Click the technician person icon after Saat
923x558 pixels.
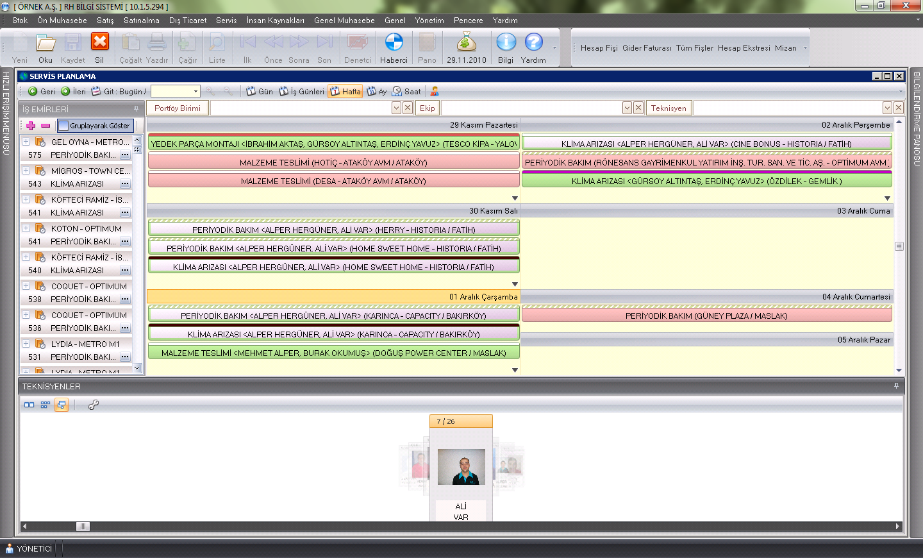pyautogui.click(x=435, y=92)
